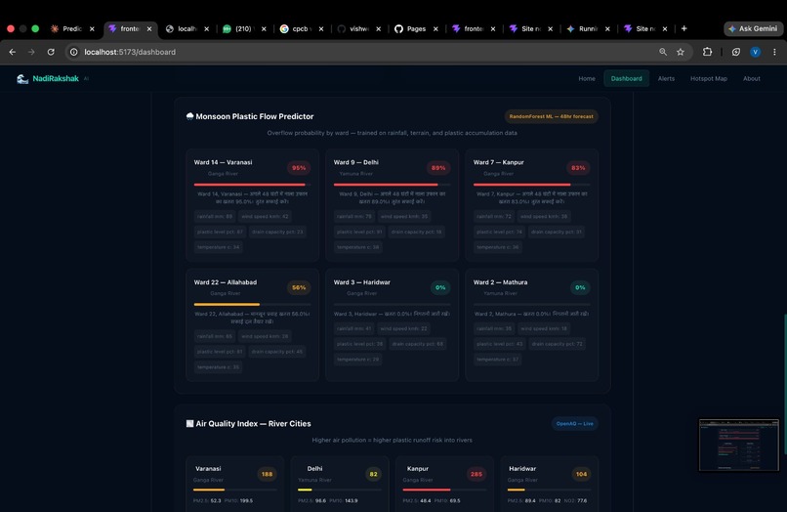This screenshot has height=512, width=787.
Task: Click the 89% badge on Ward 9 Delhi
Action: (438, 168)
